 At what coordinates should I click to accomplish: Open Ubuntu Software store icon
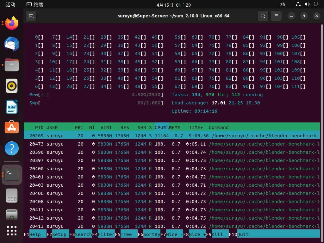(x=12, y=127)
